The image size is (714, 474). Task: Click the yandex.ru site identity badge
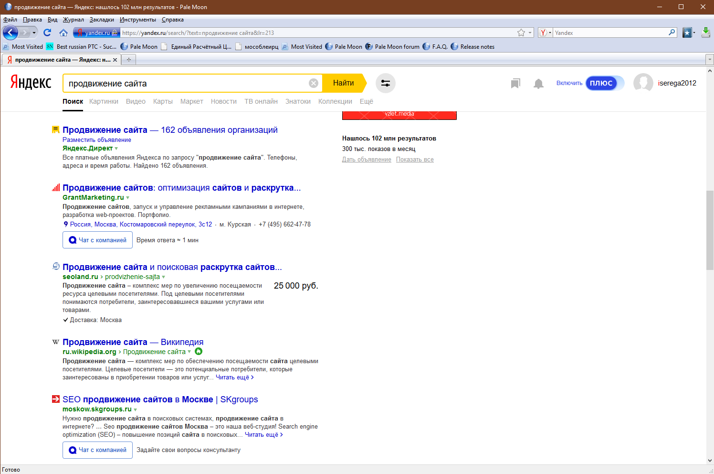[x=96, y=32]
